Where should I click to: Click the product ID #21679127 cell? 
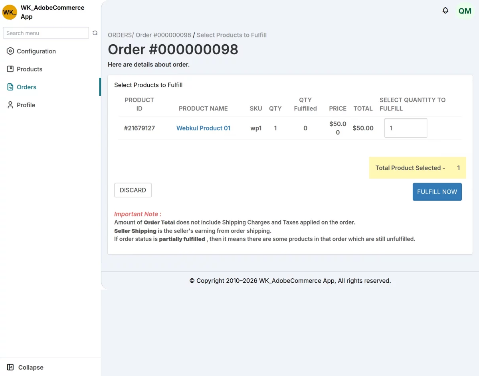tap(139, 128)
